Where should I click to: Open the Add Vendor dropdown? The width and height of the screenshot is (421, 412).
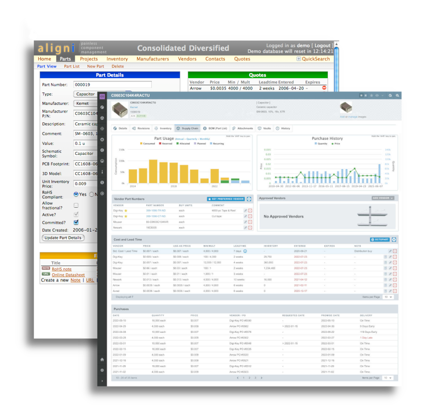tap(383, 198)
